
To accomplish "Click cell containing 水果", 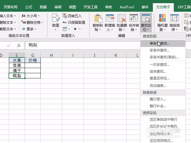I will (x=17, y=60).
